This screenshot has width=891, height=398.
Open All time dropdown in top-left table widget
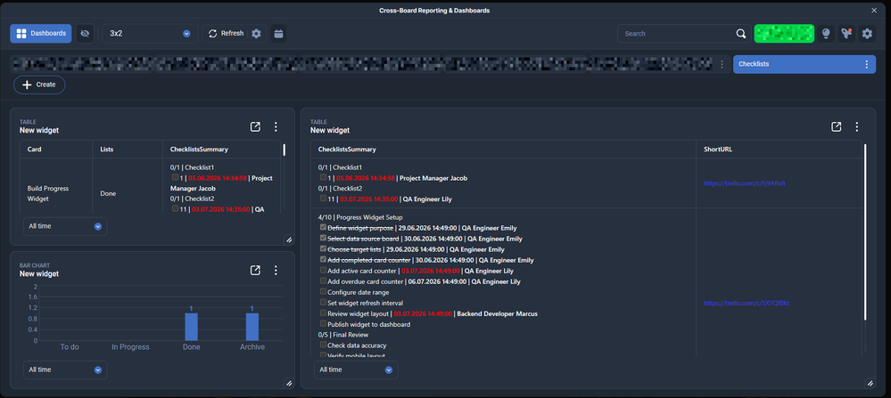coord(65,226)
